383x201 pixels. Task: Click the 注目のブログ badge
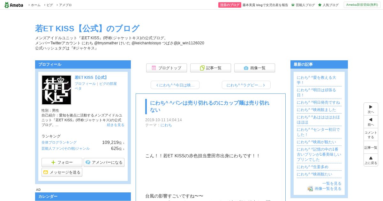(229, 5)
